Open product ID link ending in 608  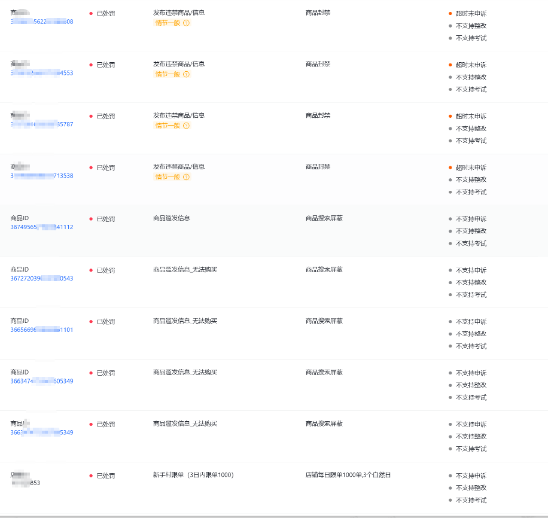pyautogui.click(x=42, y=22)
